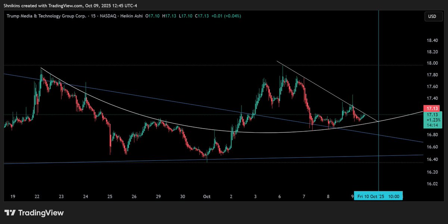Viewport: 448px width, 224px height.
Task: Click the 17.80 price axis level
Action: coord(432,75)
